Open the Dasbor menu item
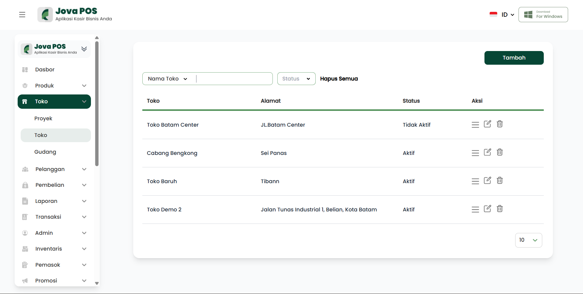The image size is (583, 294). click(45, 70)
